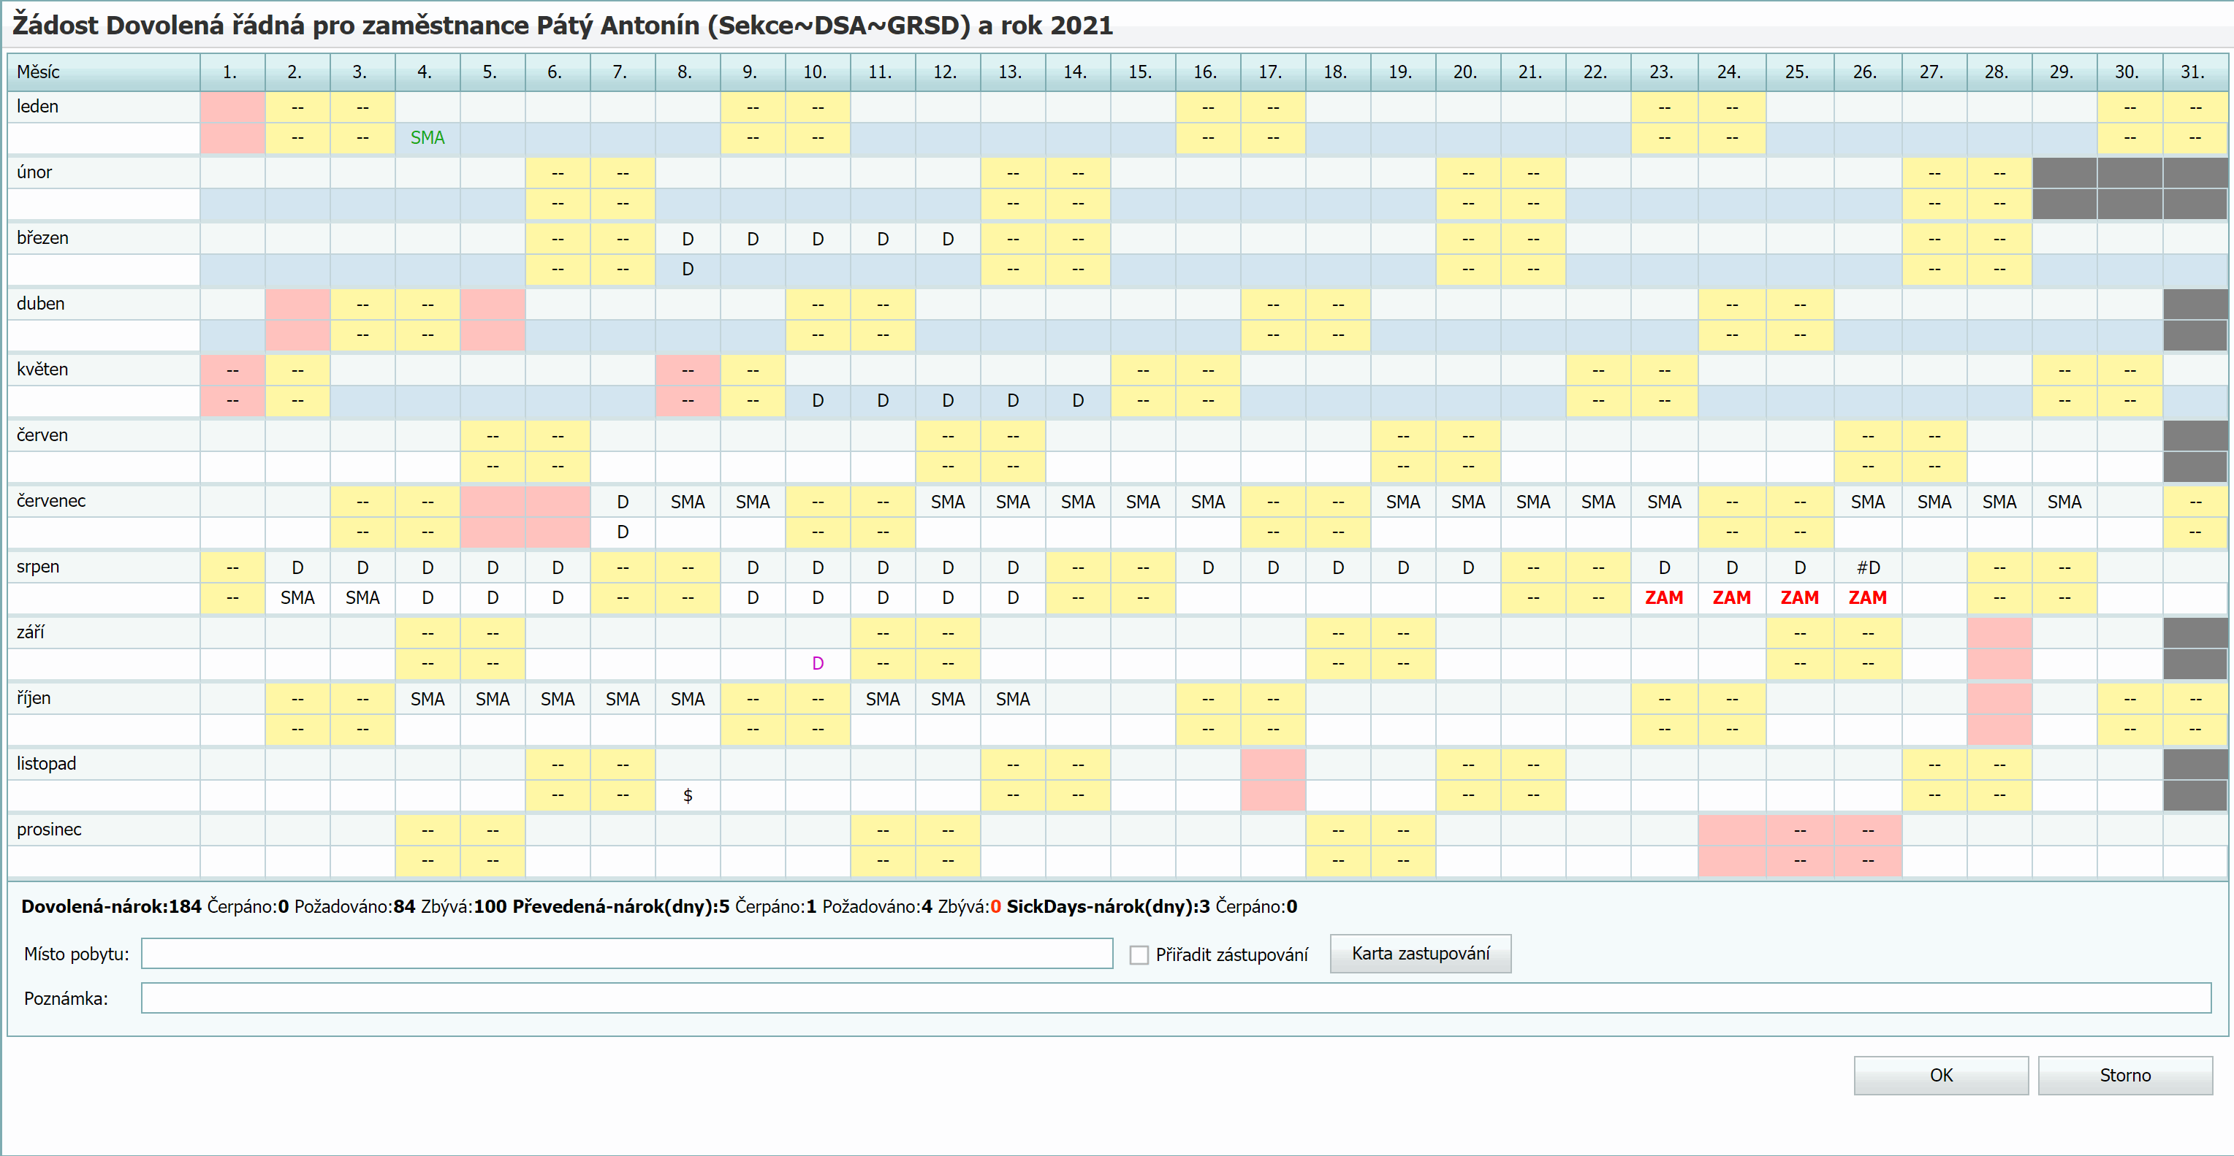Image resolution: width=2234 pixels, height=1156 pixels.
Task: Click pink cell září day 28 upper row
Action: (1999, 633)
